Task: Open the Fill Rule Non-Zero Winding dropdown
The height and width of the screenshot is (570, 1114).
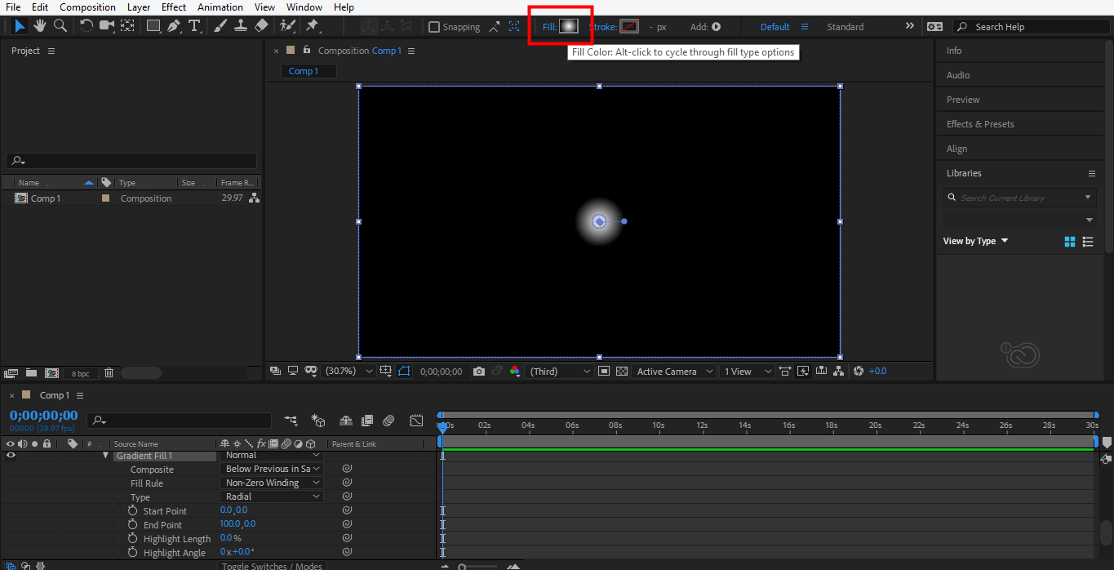Action: [273, 483]
